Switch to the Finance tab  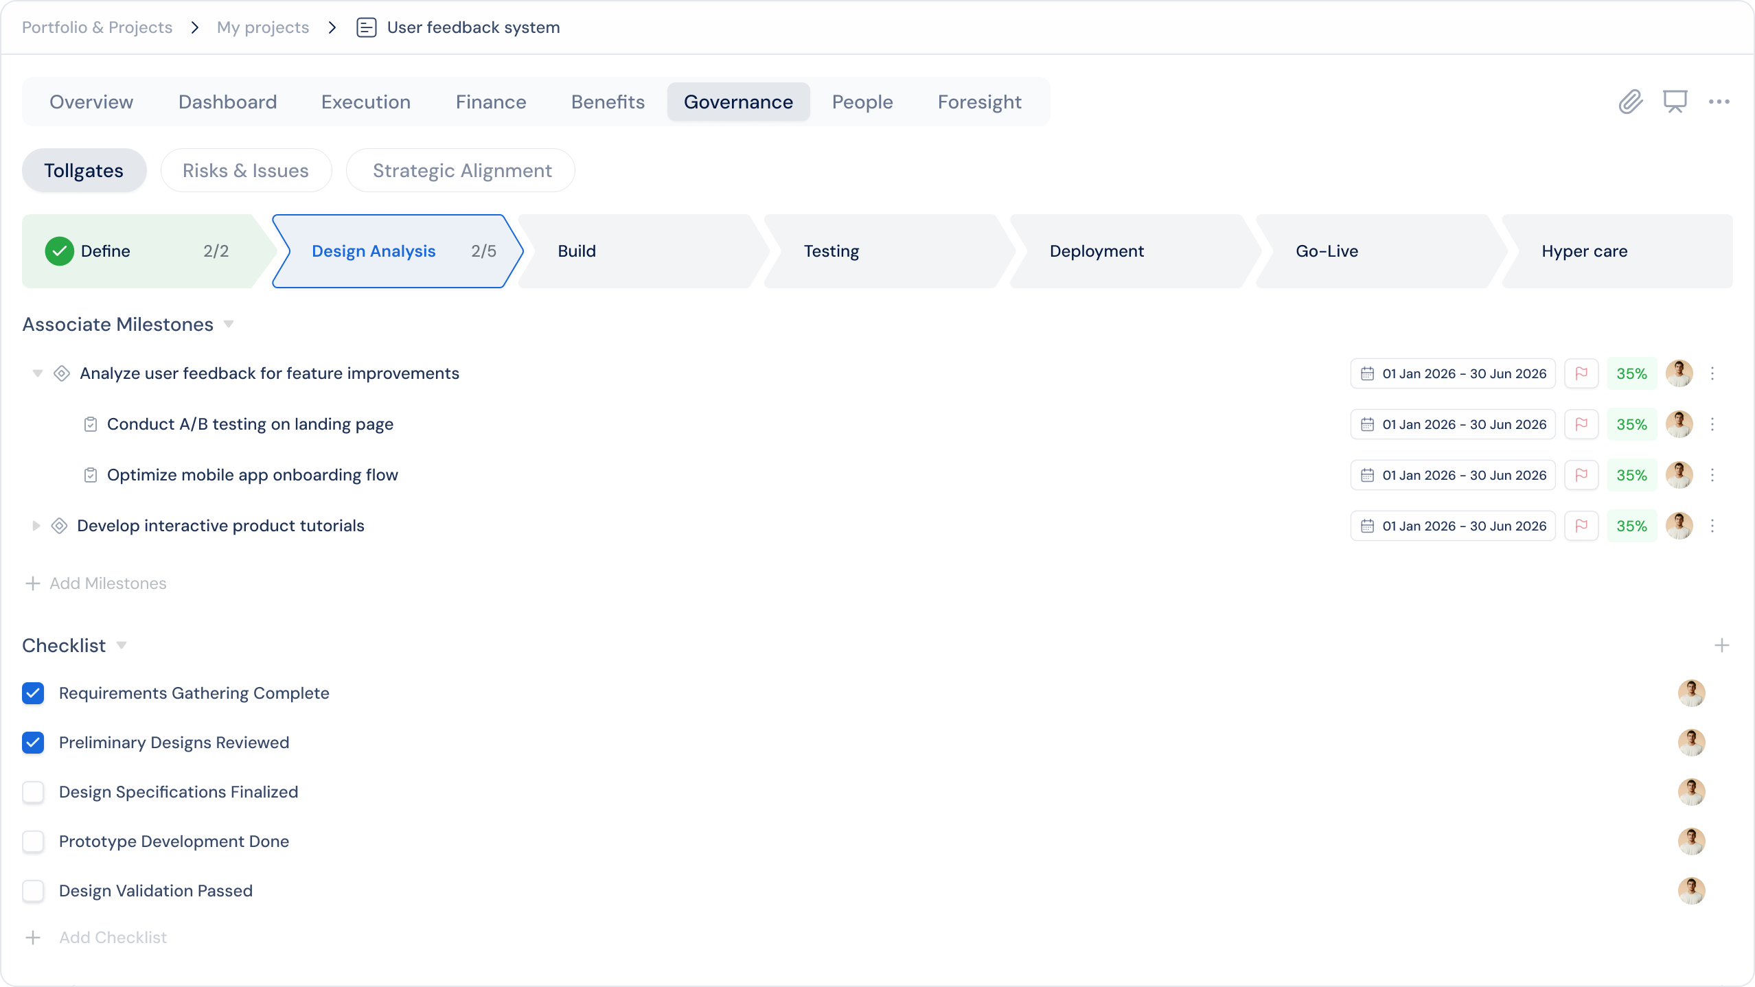coord(491,102)
